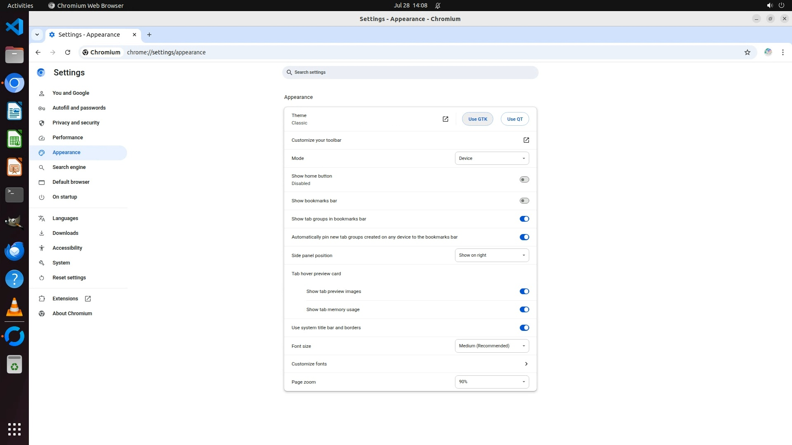Image resolution: width=792 pixels, height=445 pixels.
Task: Open the Page zoom dropdown showing 90%
Action: click(492, 382)
